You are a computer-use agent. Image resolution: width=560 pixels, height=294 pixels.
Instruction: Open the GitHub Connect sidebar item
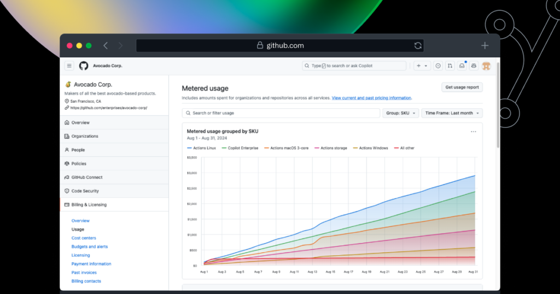114,177
